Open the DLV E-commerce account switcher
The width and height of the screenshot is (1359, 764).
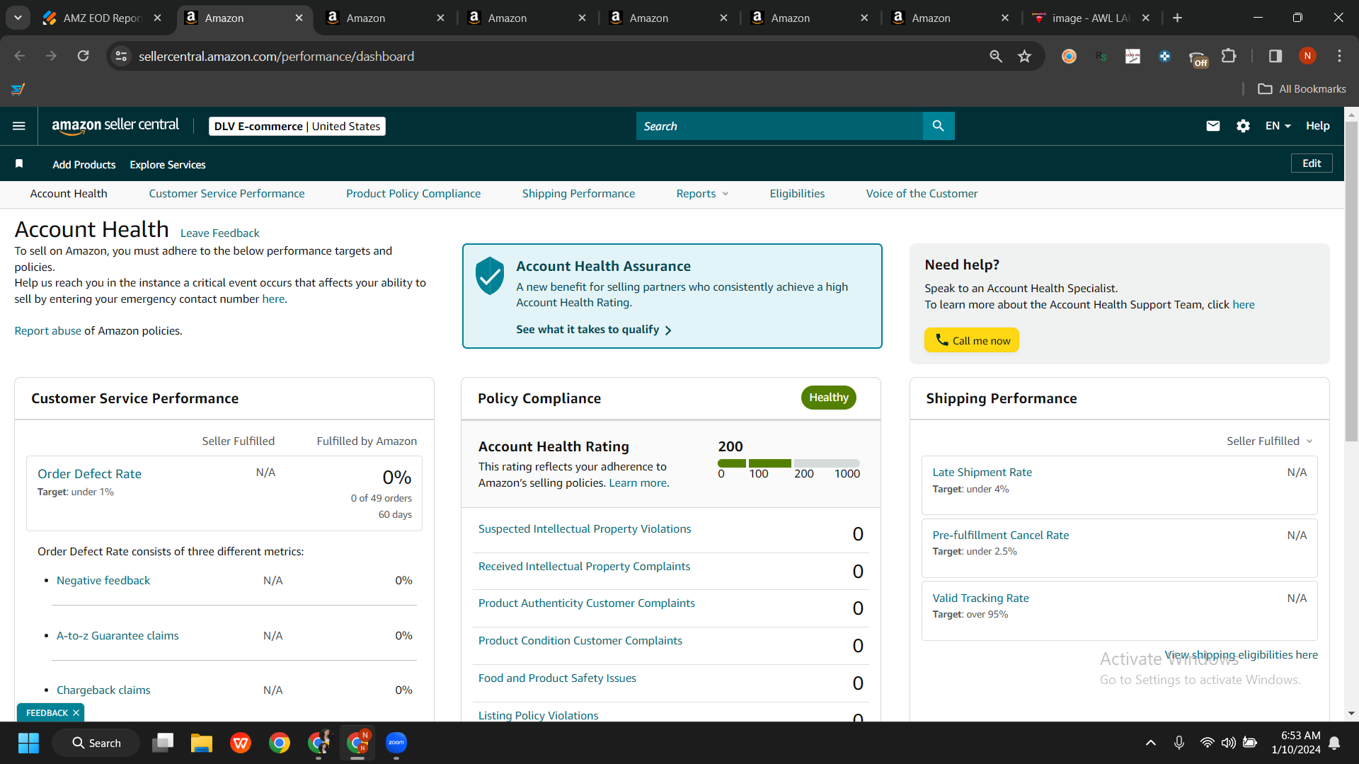pyautogui.click(x=297, y=126)
